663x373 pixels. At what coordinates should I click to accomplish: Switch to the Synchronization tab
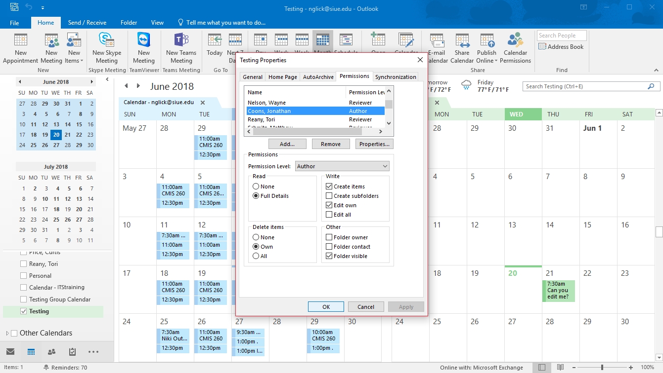click(396, 77)
